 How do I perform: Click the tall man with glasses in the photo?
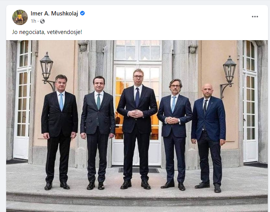(x=137, y=129)
